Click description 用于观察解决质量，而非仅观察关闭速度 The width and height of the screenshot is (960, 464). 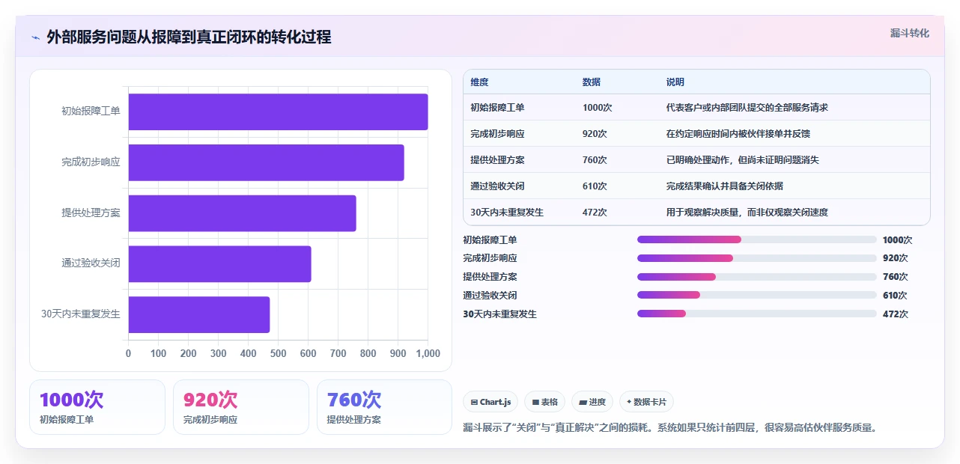tap(747, 213)
